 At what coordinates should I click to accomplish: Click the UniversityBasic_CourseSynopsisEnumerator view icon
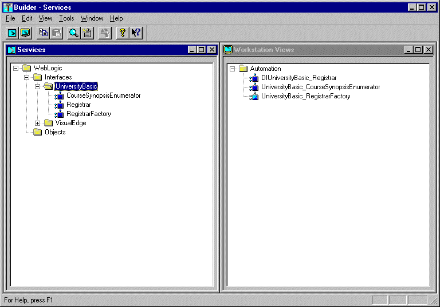coord(254,87)
